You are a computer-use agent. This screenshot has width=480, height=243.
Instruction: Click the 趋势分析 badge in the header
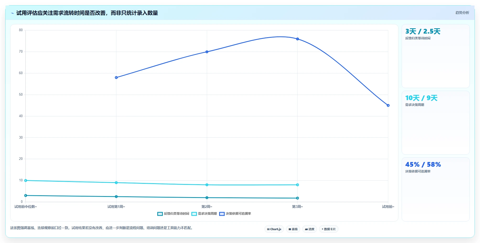(x=462, y=13)
